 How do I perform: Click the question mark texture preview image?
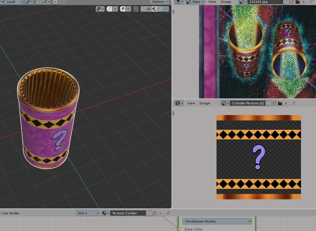pyautogui.click(x=258, y=157)
